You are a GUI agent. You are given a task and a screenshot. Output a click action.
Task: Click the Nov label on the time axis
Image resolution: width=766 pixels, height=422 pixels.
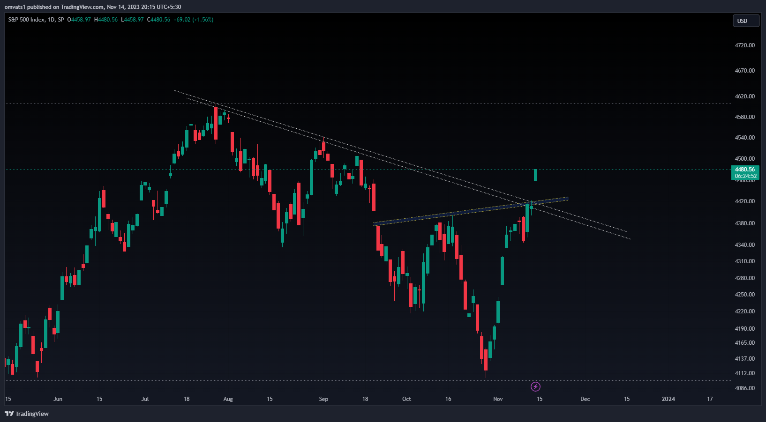(498, 399)
